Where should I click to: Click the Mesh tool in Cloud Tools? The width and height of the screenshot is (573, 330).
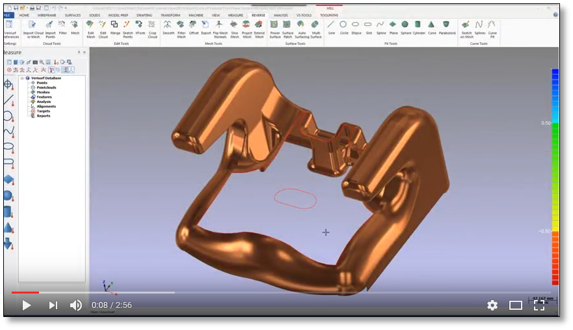click(x=75, y=28)
